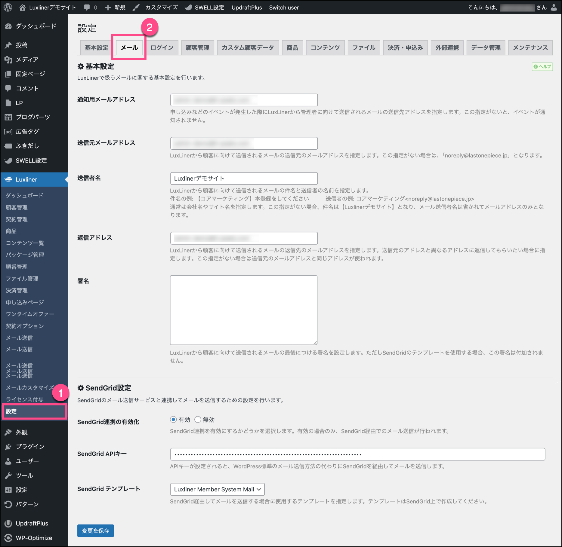Click the WordPress logo icon
562x547 pixels.
click(x=8, y=8)
